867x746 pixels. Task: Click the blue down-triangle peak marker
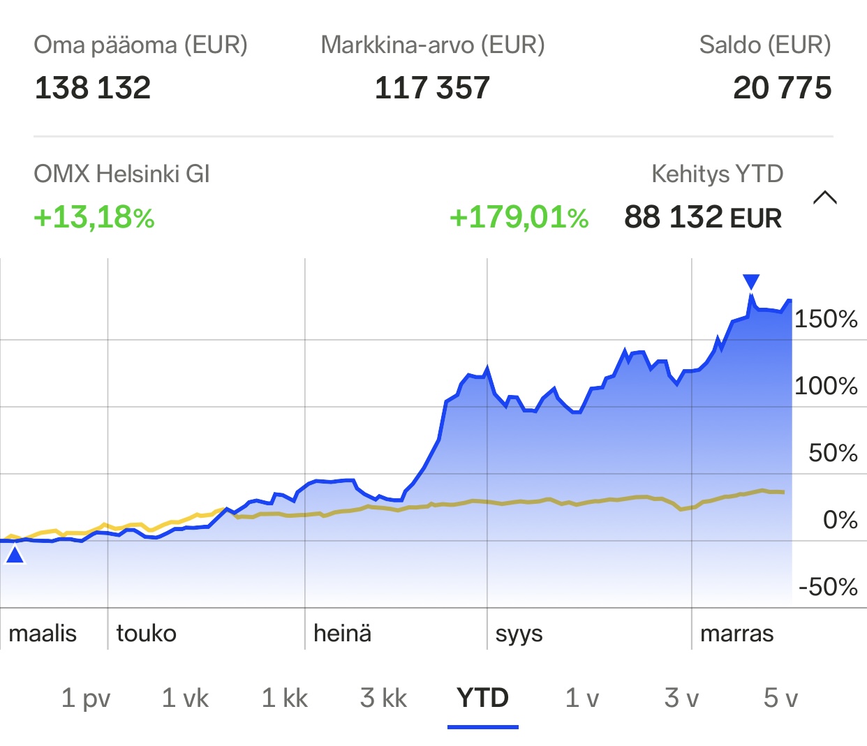751,282
